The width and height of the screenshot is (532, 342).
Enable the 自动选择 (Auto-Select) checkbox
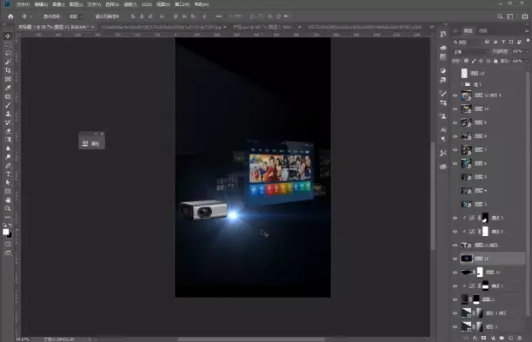40,16
